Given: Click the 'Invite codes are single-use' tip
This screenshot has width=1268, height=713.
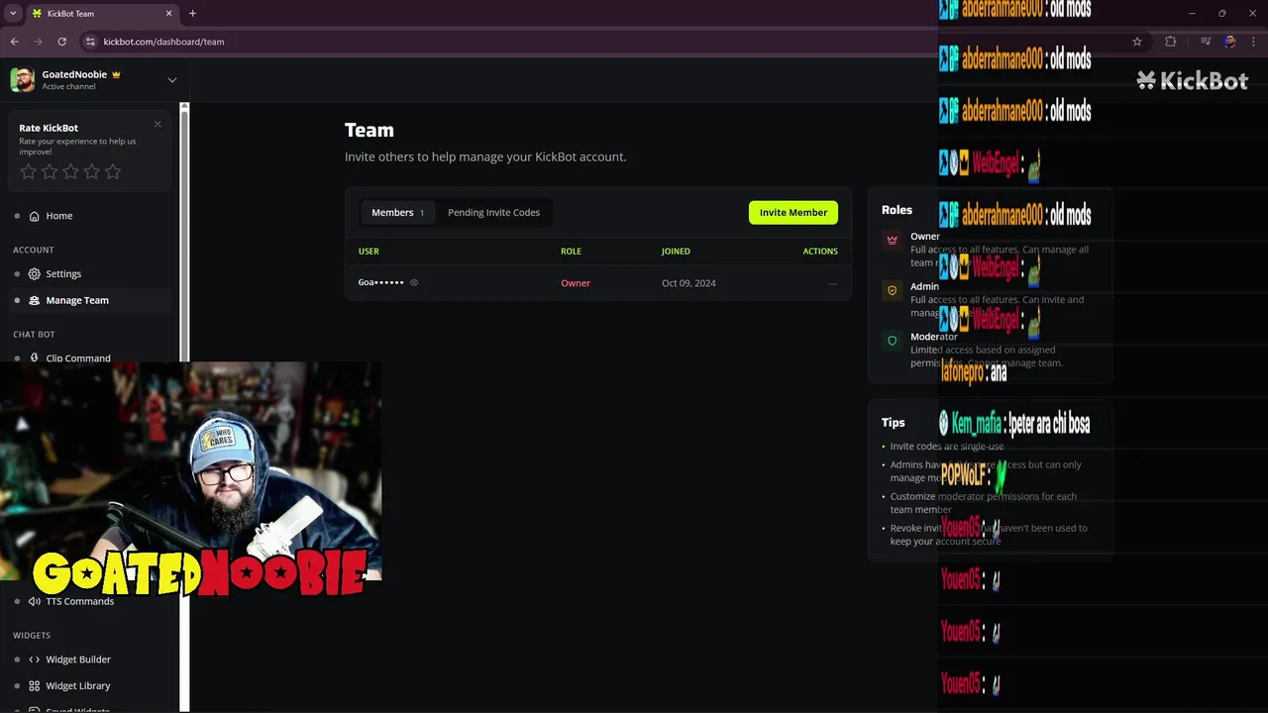Looking at the screenshot, I should pos(946,447).
